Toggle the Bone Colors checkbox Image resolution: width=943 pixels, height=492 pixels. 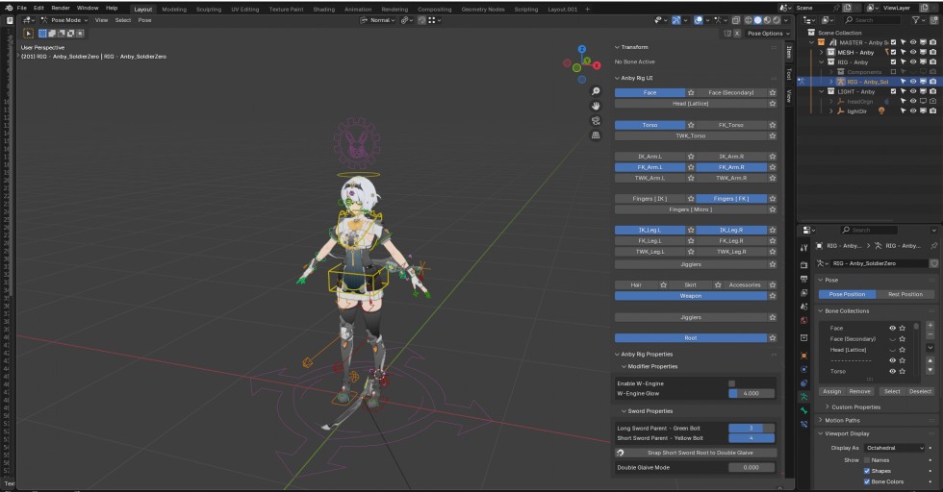tap(867, 481)
